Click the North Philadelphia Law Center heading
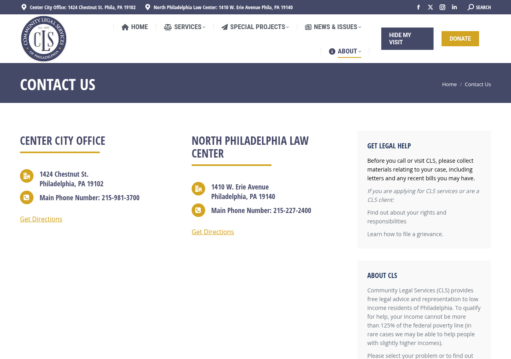 click(x=250, y=147)
